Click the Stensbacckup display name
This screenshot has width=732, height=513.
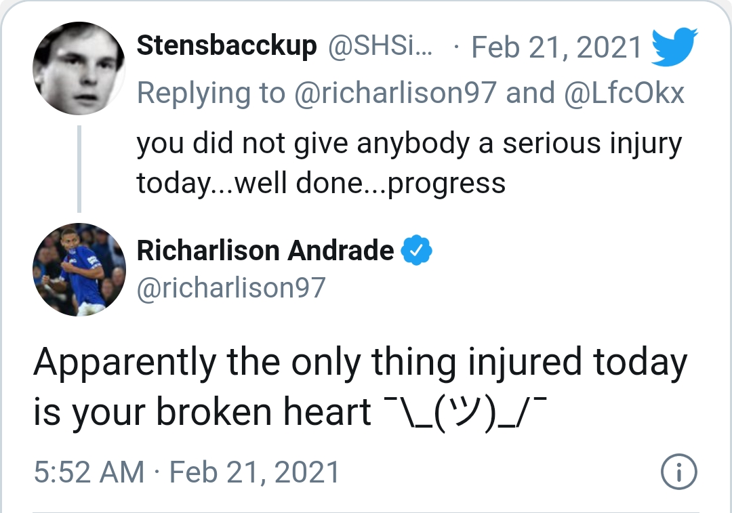pyautogui.click(x=226, y=46)
